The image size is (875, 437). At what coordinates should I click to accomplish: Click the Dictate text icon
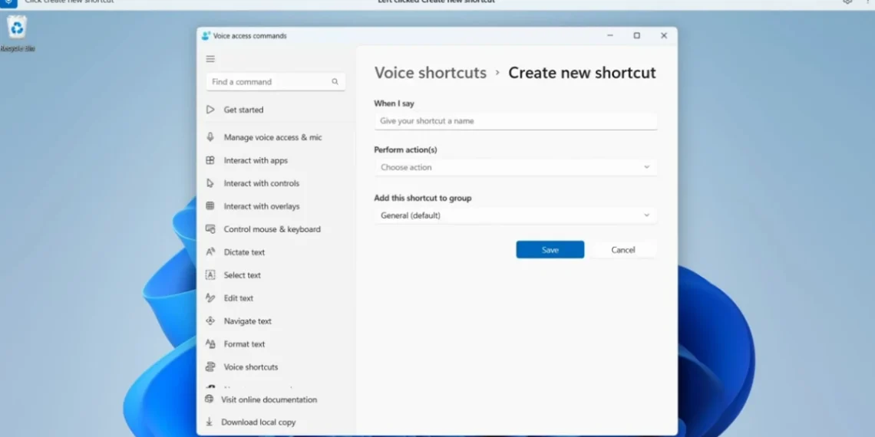click(210, 252)
